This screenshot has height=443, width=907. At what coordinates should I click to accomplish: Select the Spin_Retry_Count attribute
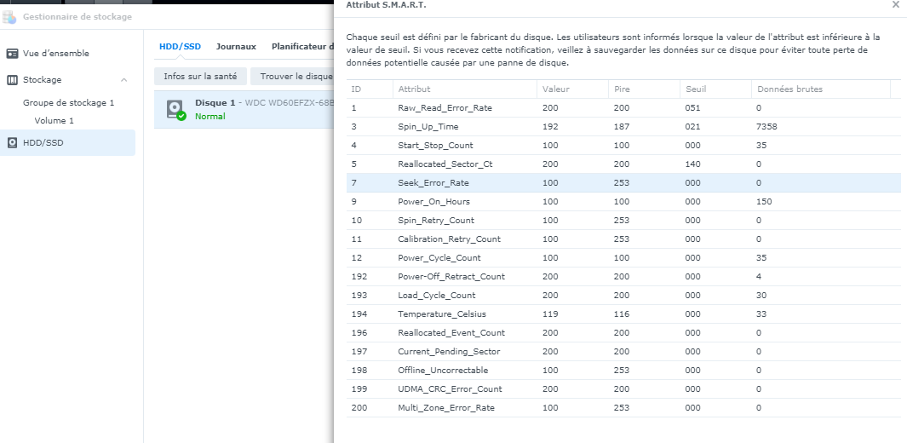coord(436,221)
